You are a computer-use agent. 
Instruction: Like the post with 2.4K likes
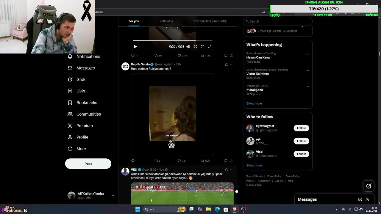coord(182,56)
